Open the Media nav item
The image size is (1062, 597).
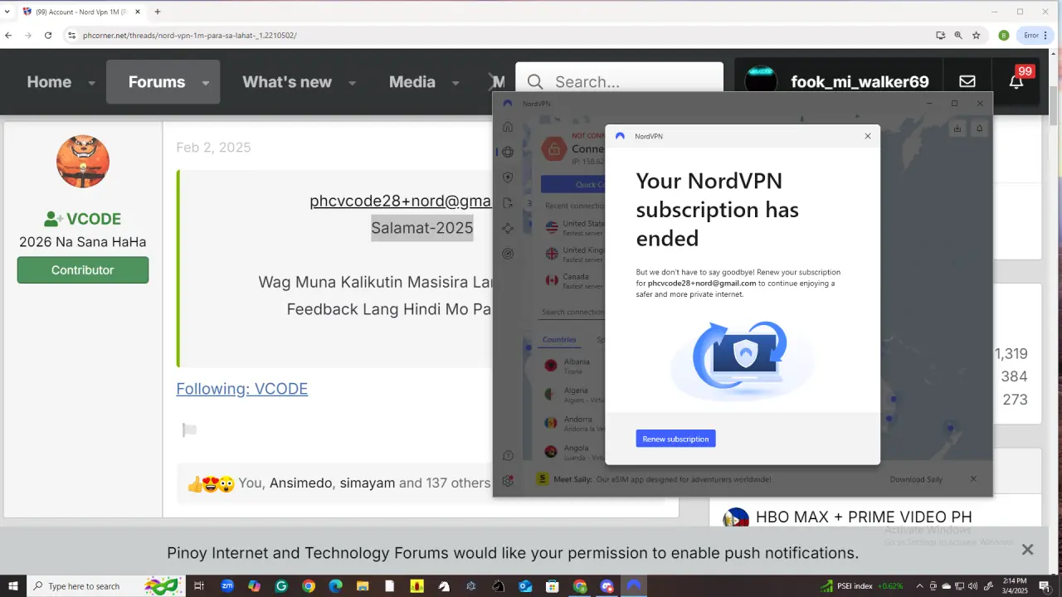[x=412, y=81]
